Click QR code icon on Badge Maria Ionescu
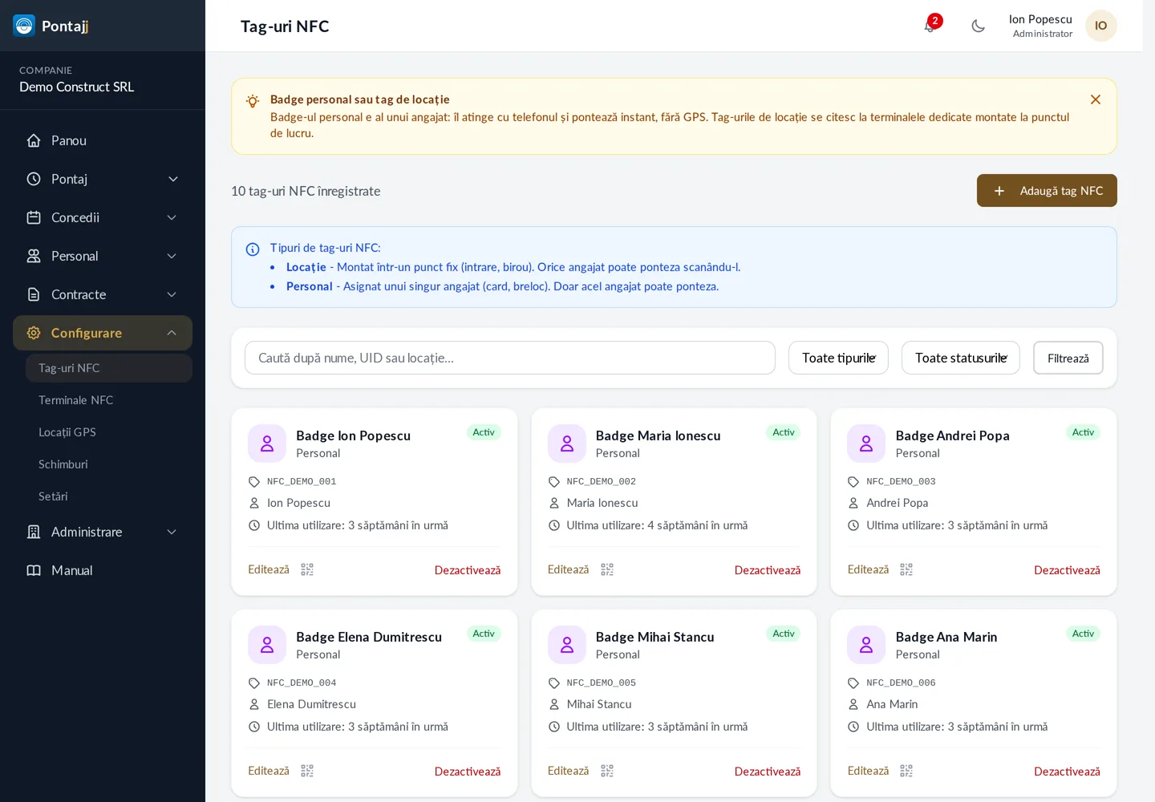The width and height of the screenshot is (1155, 802). click(x=607, y=569)
